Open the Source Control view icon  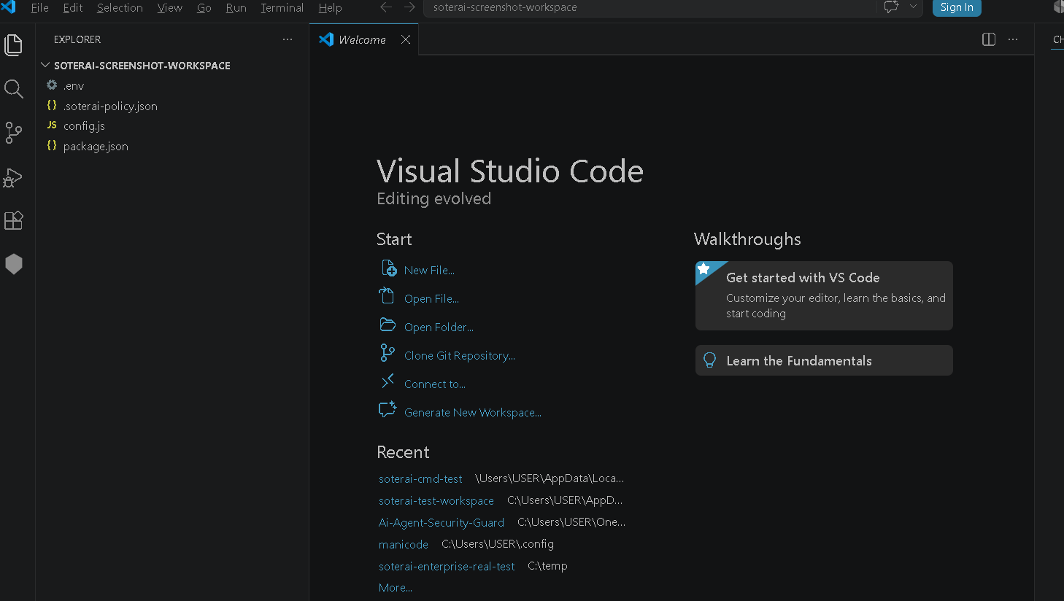(14, 133)
